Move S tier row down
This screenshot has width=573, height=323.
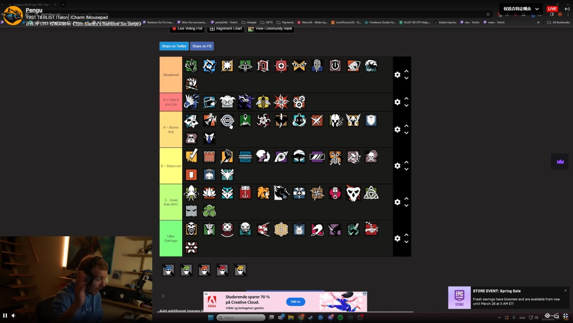click(406, 105)
